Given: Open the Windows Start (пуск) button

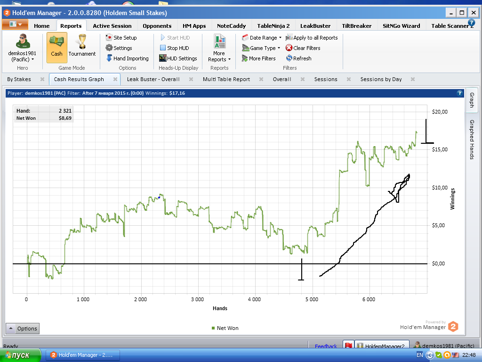Looking at the screenshot, I should click(x=20, y=355).
